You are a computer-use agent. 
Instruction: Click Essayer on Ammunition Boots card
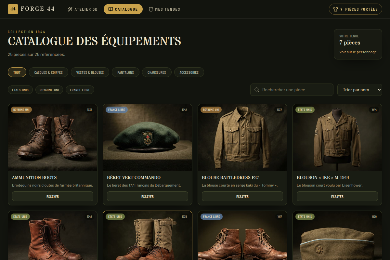53,197
